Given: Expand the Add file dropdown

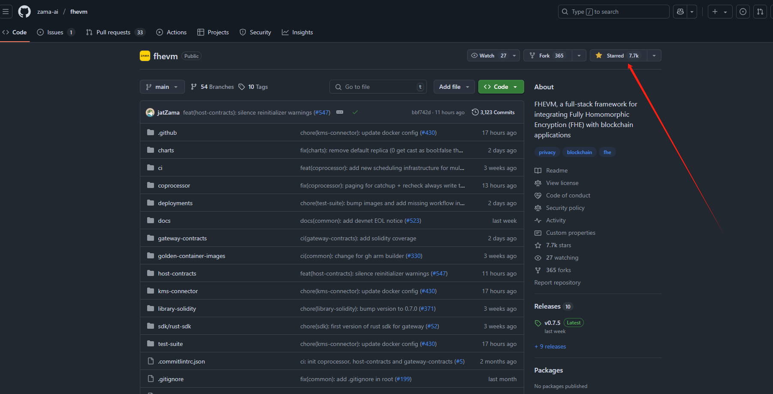Looking at the screenshot, I should tap(454, 87).
